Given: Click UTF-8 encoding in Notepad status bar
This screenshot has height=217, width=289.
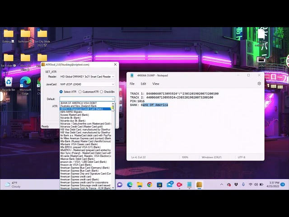Looking at the screenshot, I should click(242, 157).
